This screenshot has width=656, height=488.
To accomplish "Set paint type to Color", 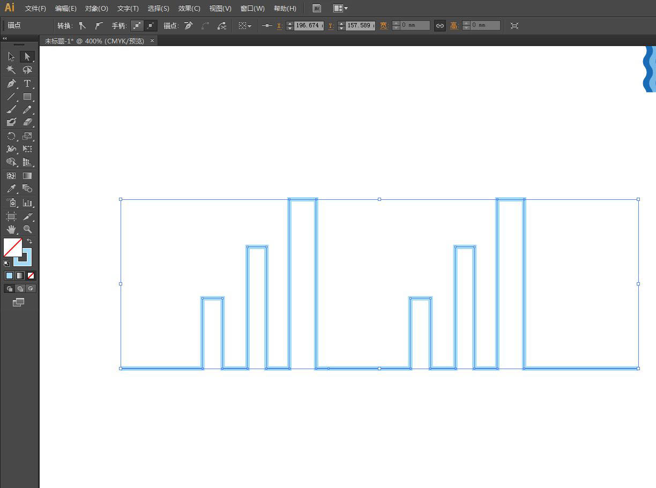I will [9, 275].
